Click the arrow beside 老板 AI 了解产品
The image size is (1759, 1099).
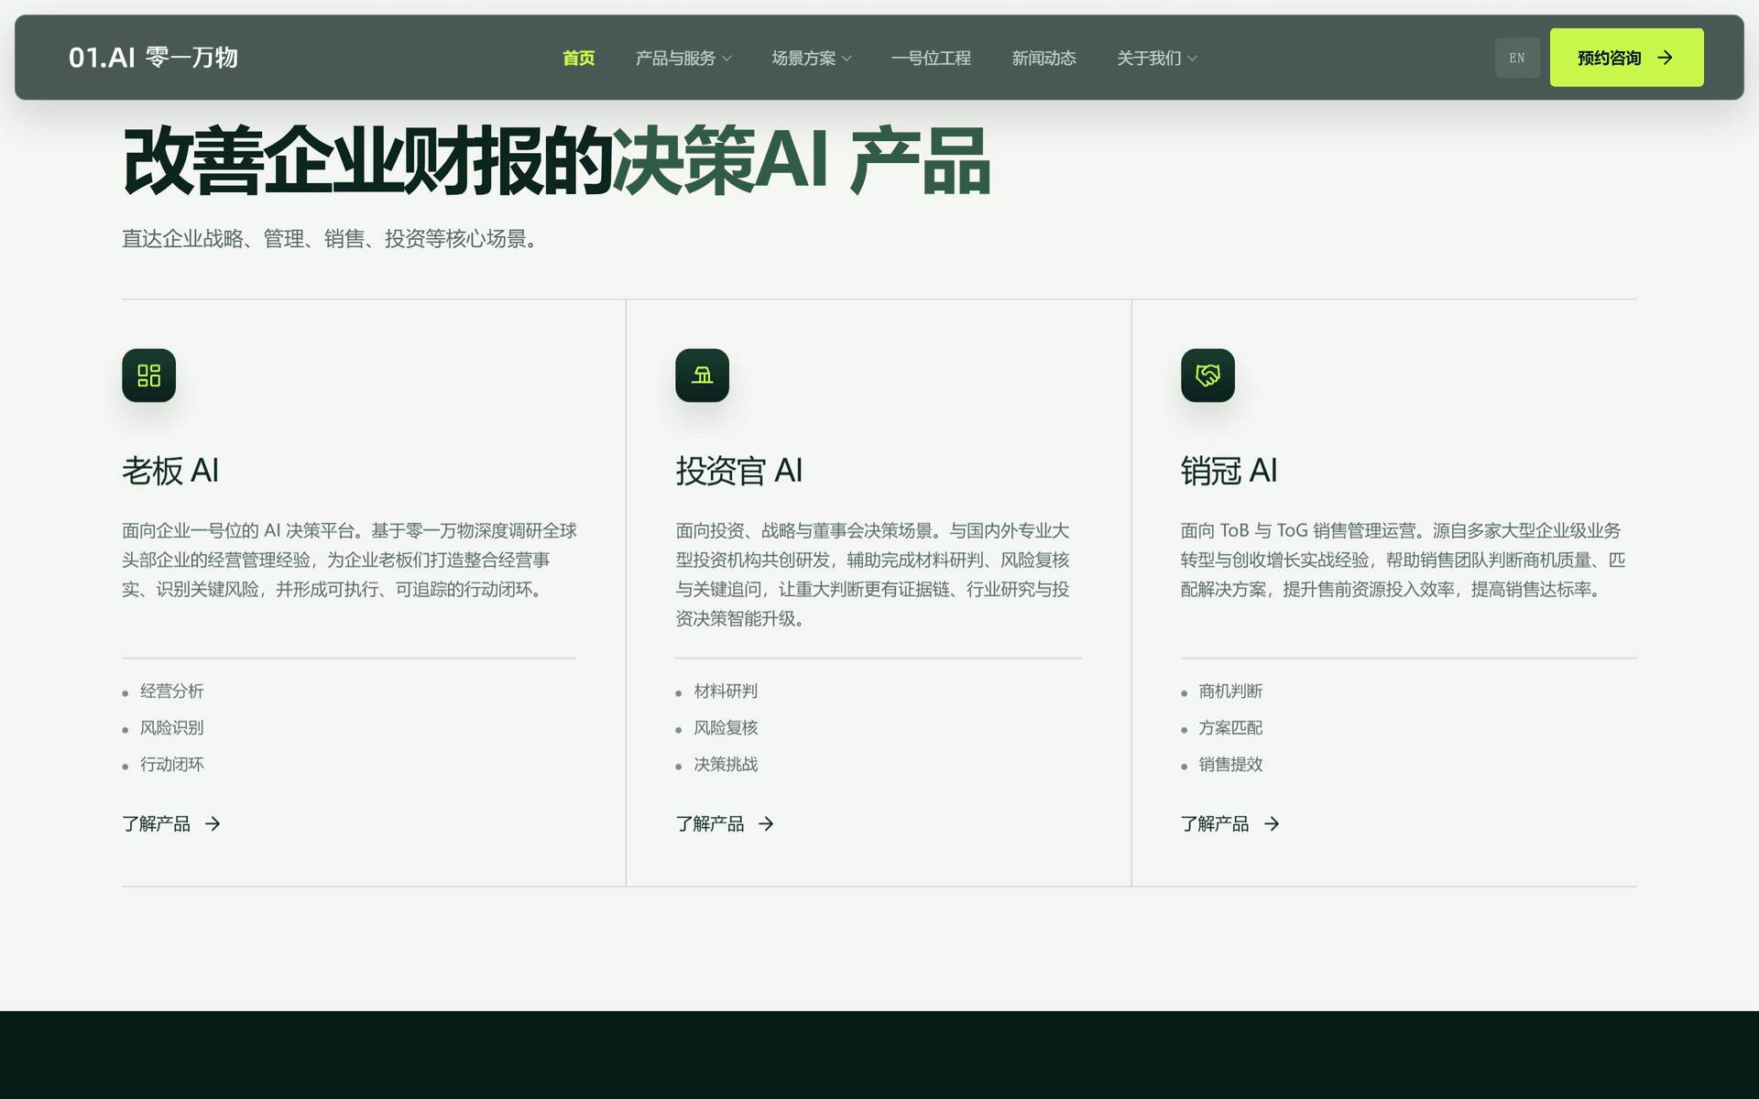213,824
